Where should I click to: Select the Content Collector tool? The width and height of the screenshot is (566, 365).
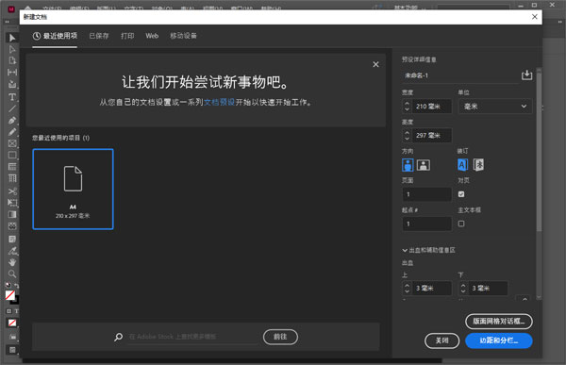pyautogui.click(x=12, y=84)
